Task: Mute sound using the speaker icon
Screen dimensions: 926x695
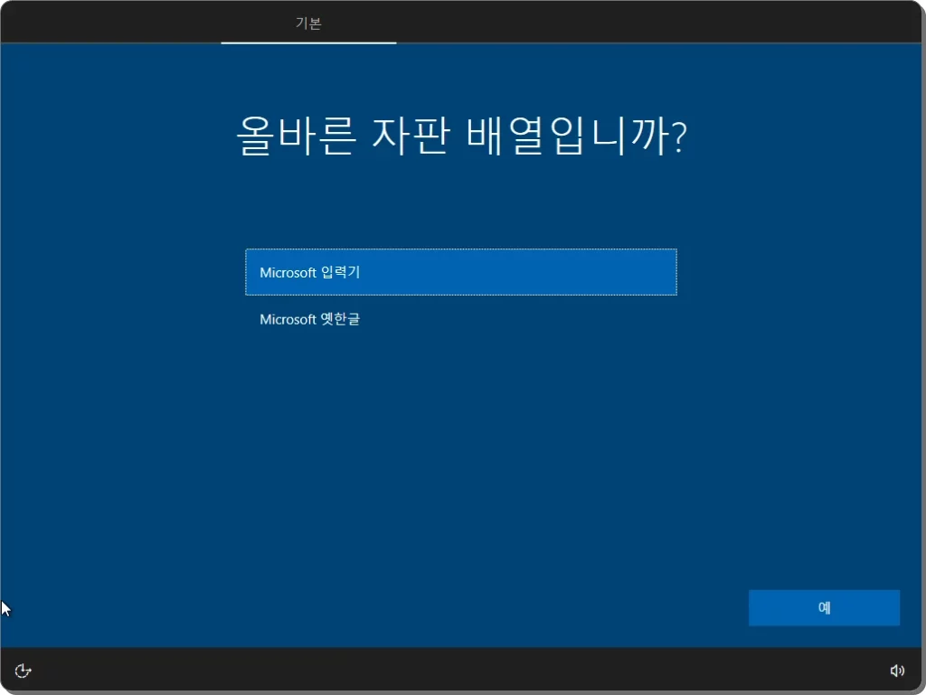Action: (896, 671)
